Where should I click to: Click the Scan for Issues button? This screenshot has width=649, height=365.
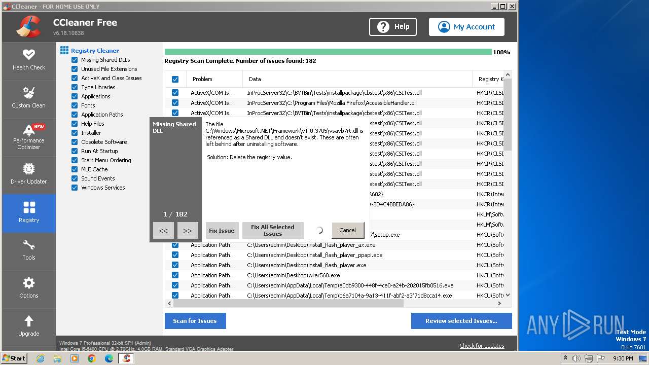click(195, 321)
